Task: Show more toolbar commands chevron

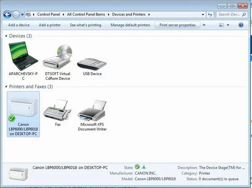Action: tap(204, 25)
